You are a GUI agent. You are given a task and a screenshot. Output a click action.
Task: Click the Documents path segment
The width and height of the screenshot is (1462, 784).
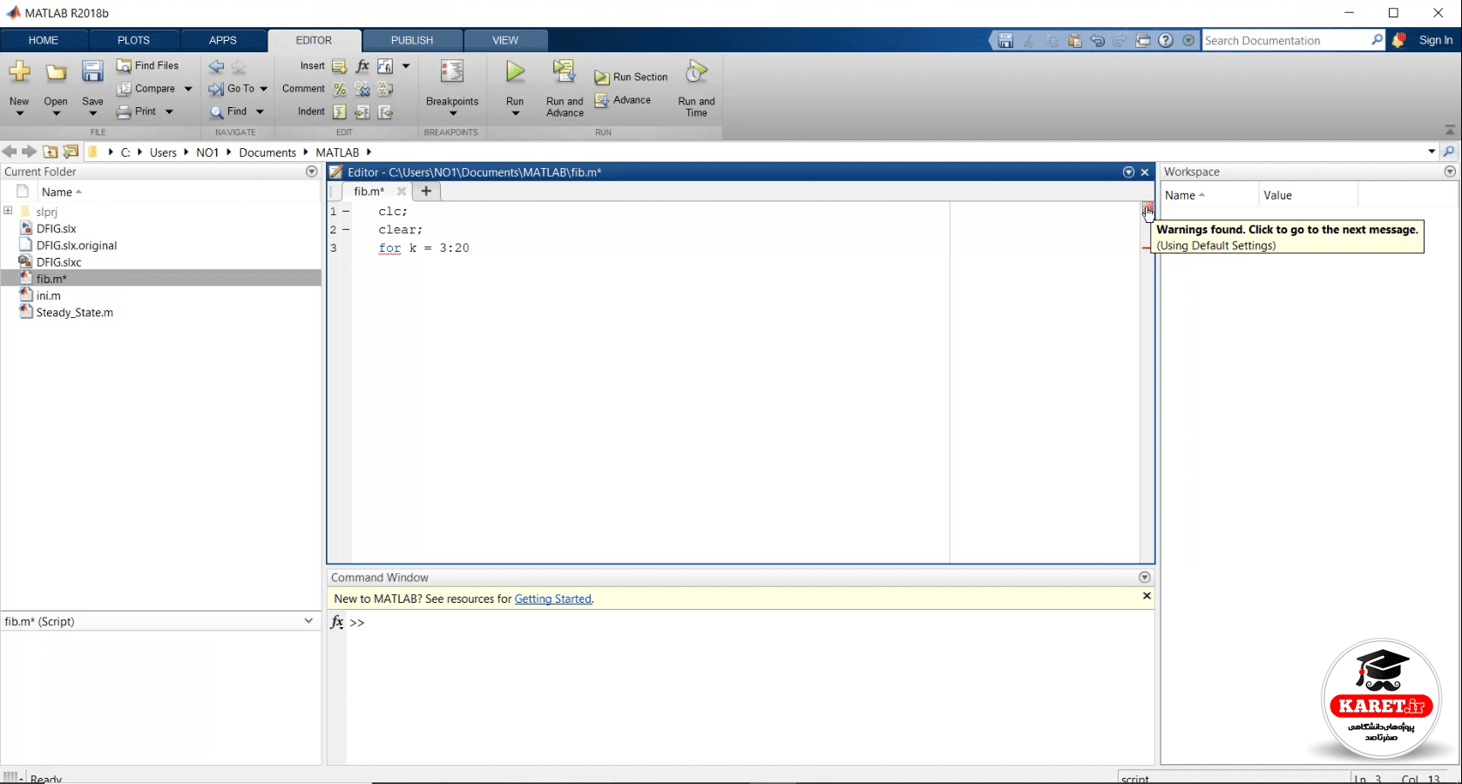pyautogui.click(x=267, y=152)
